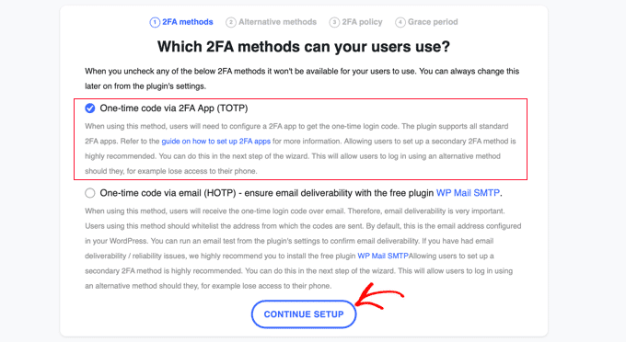Click the step 3 circle icon
This screenshot has height=342, width=626.
334,22
